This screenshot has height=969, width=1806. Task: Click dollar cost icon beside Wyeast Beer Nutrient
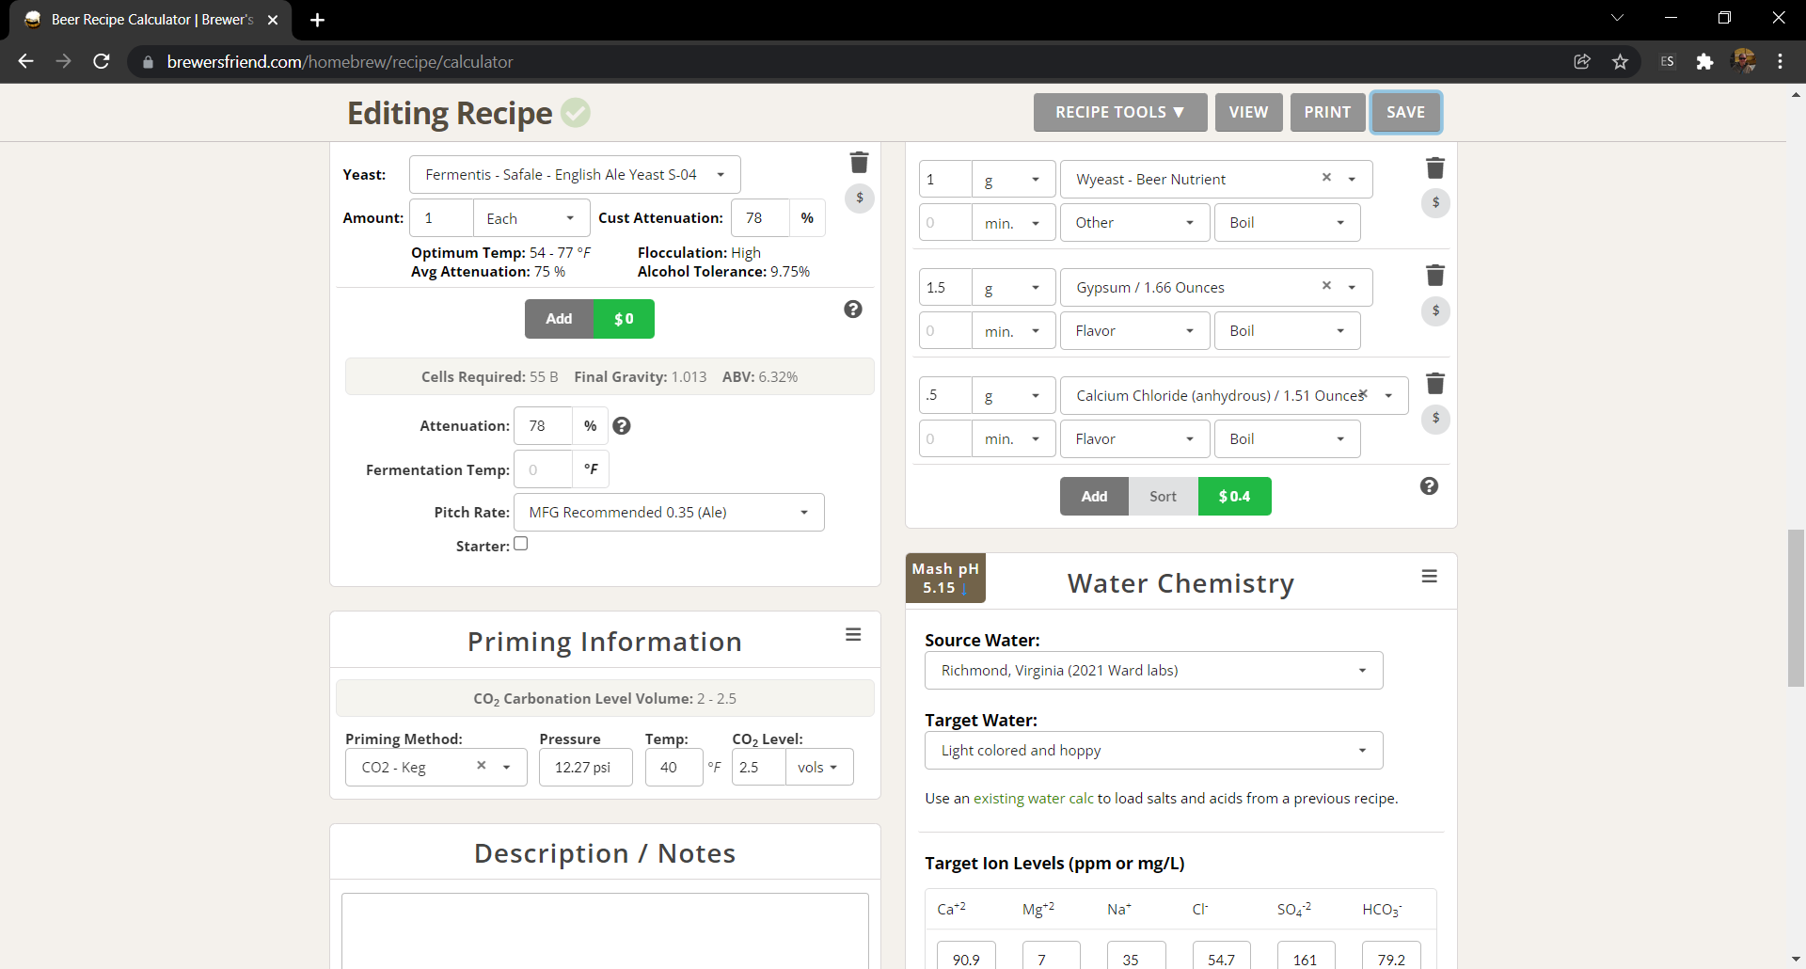pyautogui.click(x=1434, y=202)
